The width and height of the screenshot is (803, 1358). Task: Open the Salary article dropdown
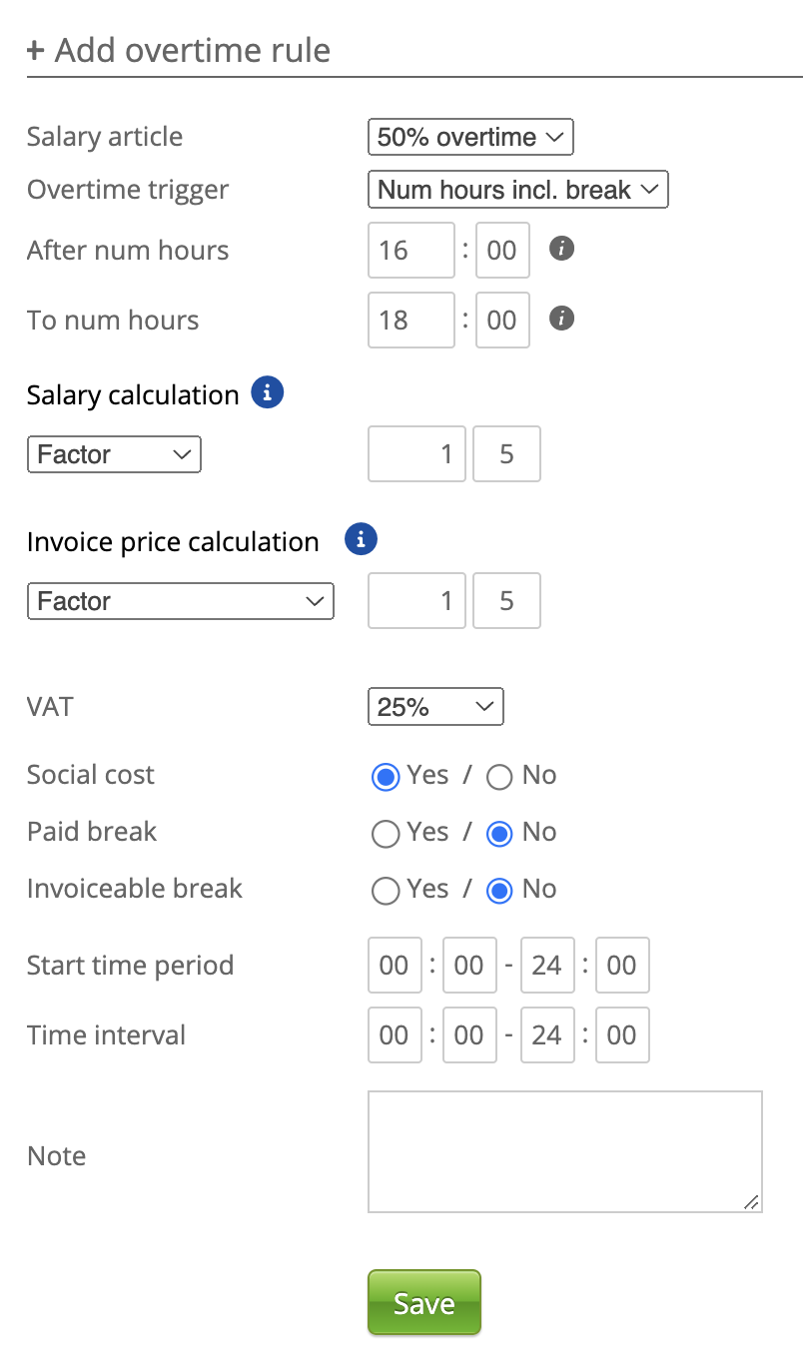pyautogui.click(x=470, y=137)
